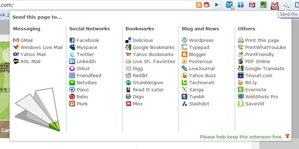
Task: Click the blue play arrow toolbar button
Action: (x=217, y=5)
